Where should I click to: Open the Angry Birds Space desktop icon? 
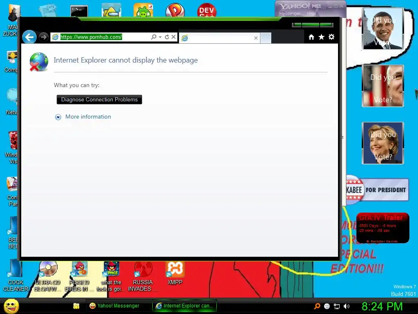111,276
